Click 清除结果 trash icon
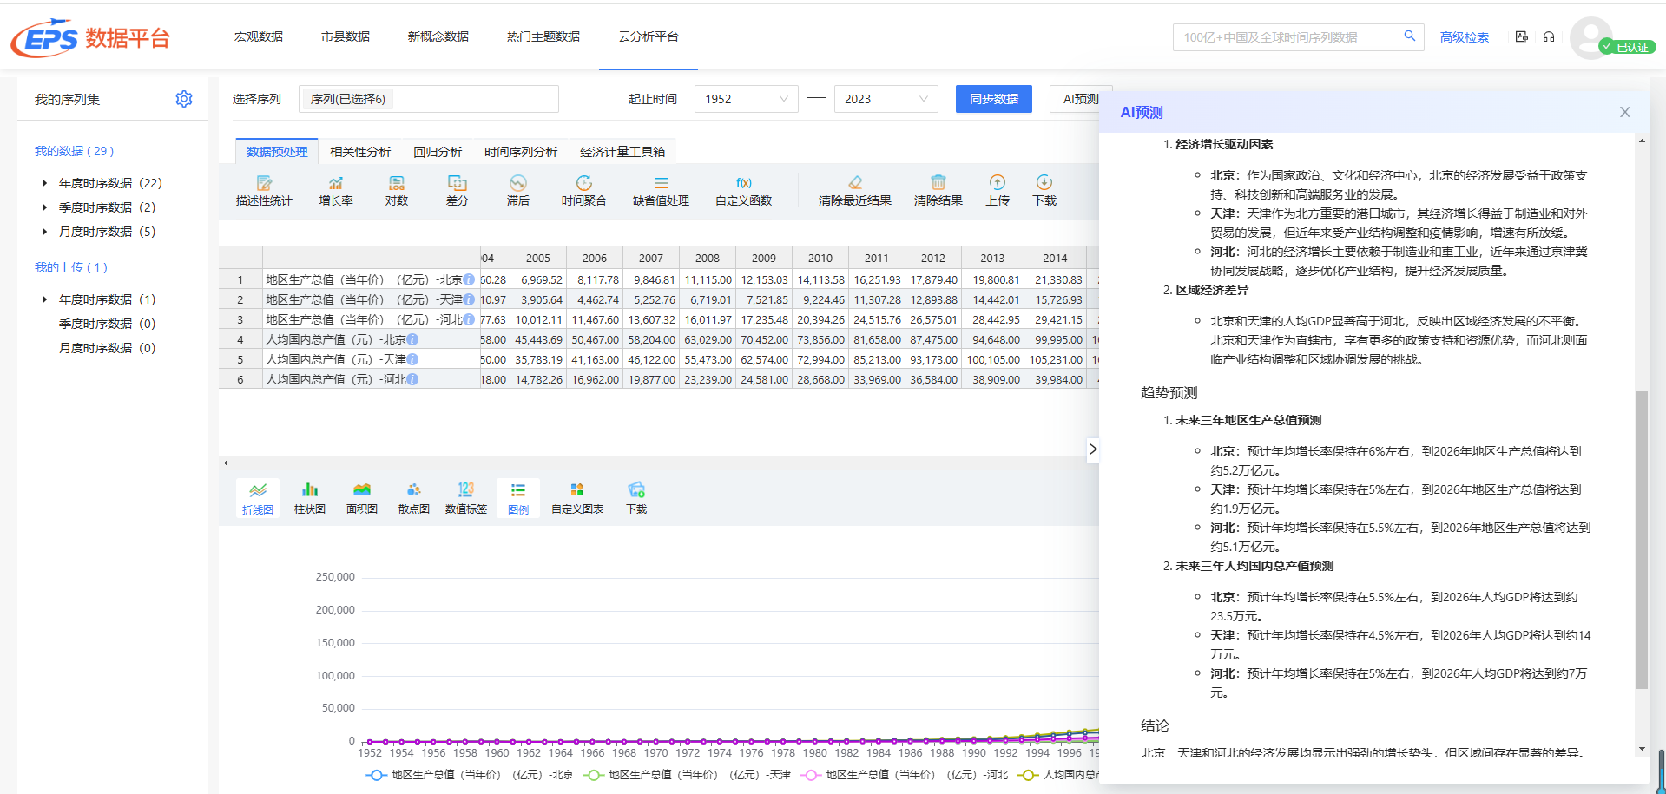This screenshot has width=1666, height=794. point(938,182)
